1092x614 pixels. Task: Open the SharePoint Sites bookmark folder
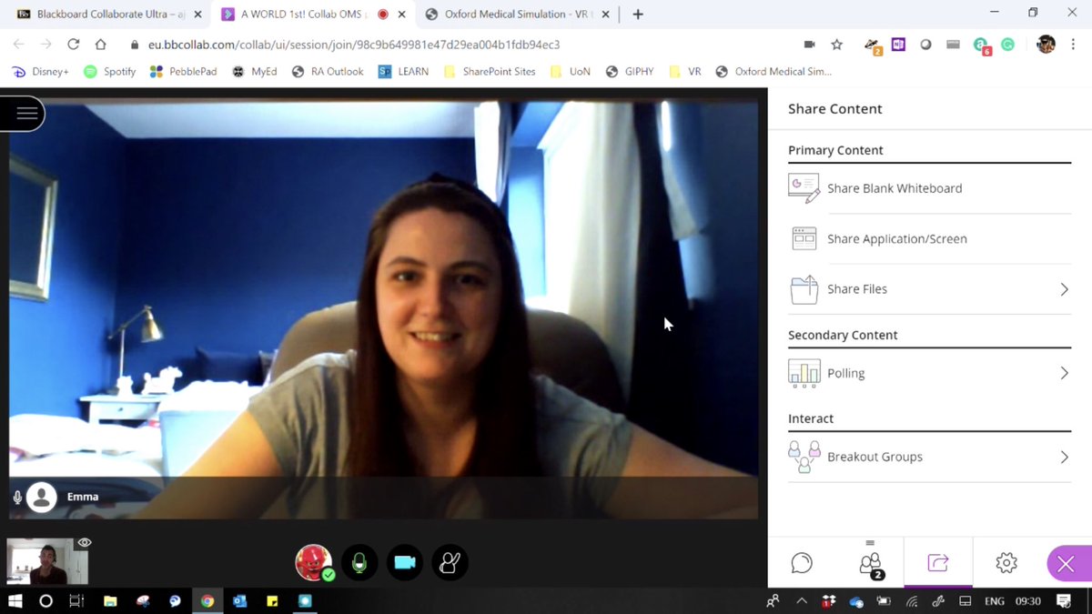[489, 72]
